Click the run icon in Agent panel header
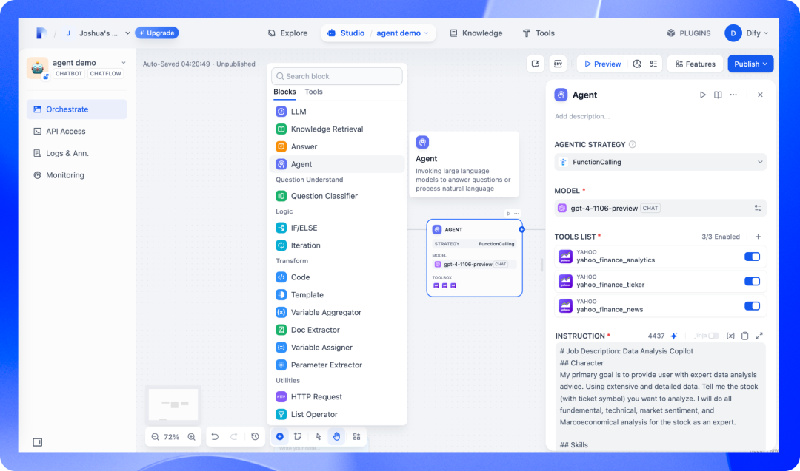The width and height of the screenshot is (800, 471). coord(702,95)
